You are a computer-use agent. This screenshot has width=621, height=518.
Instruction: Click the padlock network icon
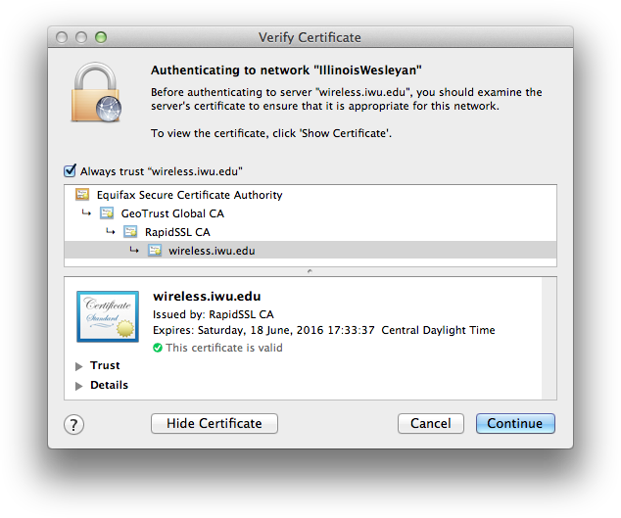96,92
